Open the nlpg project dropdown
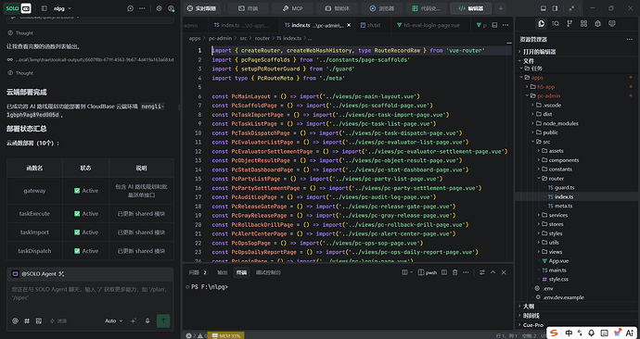 (x=62, y=8)
